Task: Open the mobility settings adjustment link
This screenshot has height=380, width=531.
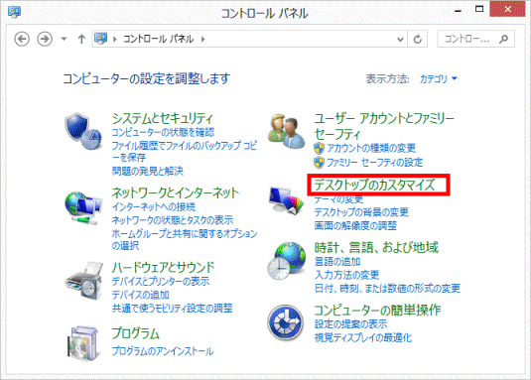Action: [172, 309]
